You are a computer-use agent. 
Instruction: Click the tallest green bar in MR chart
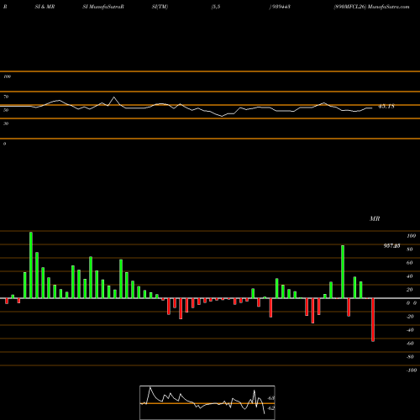[x=31, y=265]
